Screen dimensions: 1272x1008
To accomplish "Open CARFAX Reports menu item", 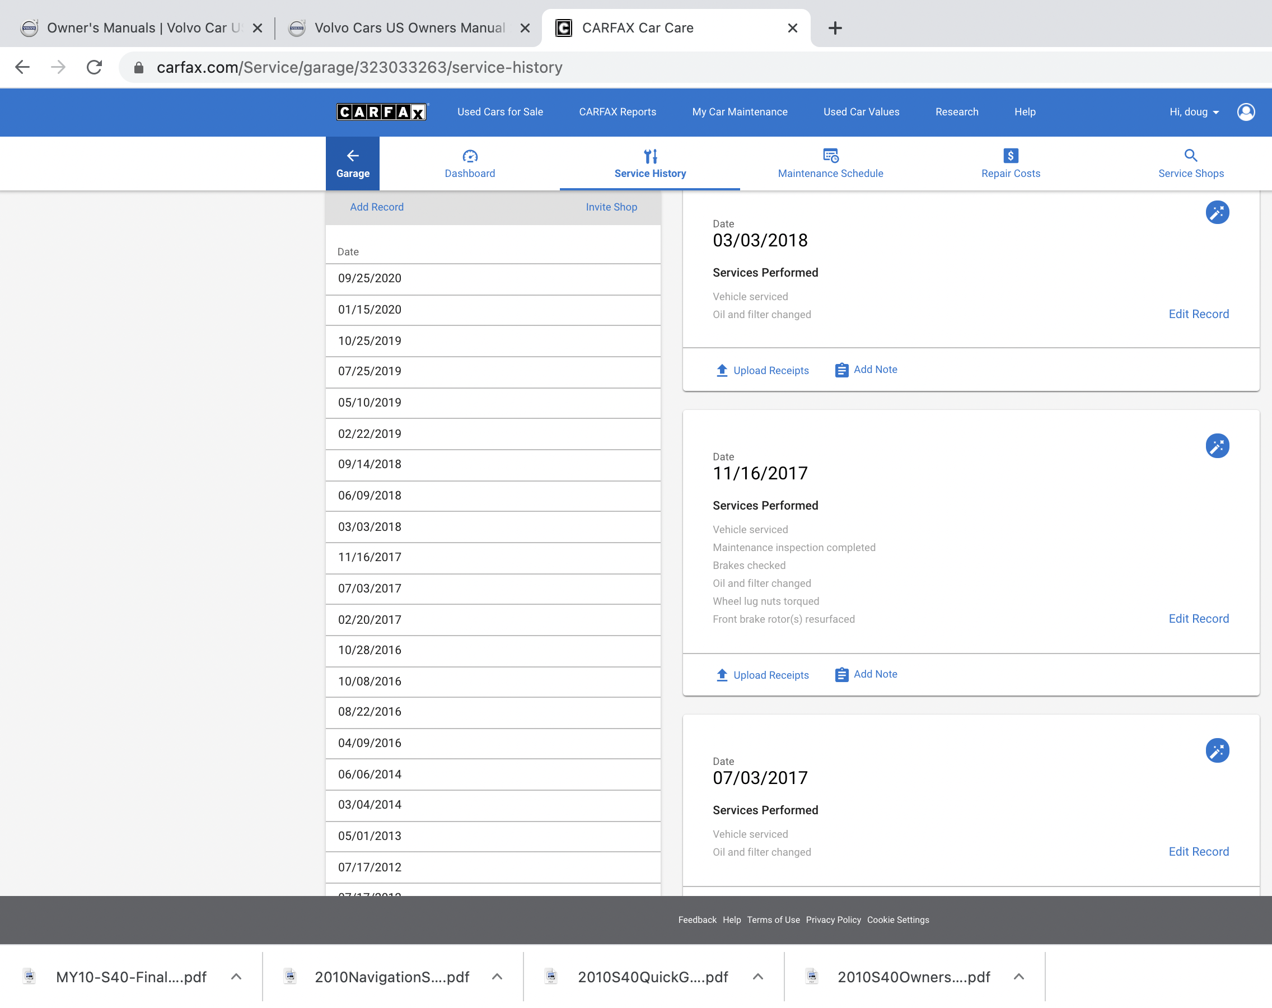I will tap(617, 111).
